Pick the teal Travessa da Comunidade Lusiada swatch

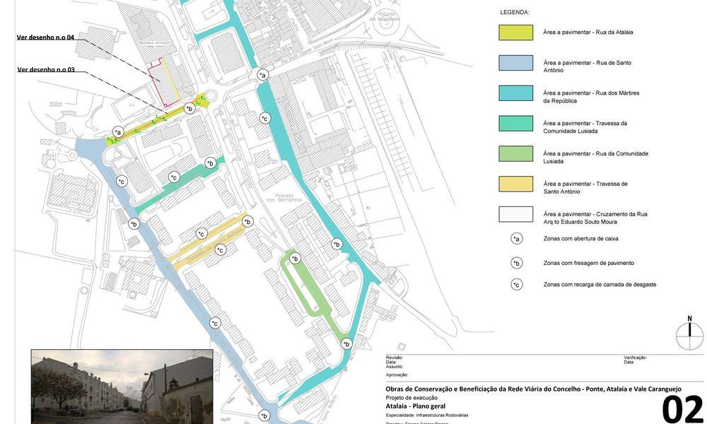516,124
